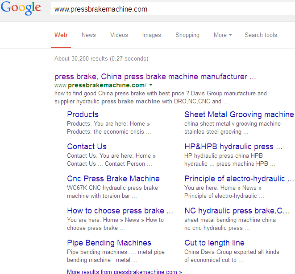Open the HP&HPB hydraulic press sitelink
This screenshot has width=295, height=274.
[233, 147]
